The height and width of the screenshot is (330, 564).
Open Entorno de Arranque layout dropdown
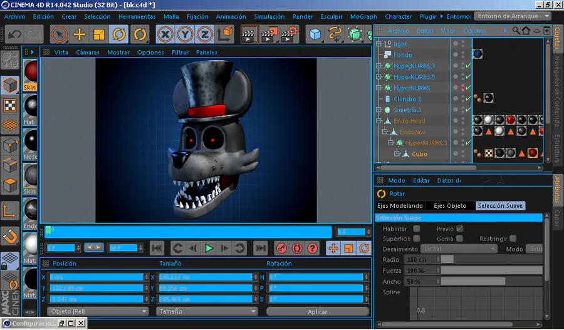point(513,16)
